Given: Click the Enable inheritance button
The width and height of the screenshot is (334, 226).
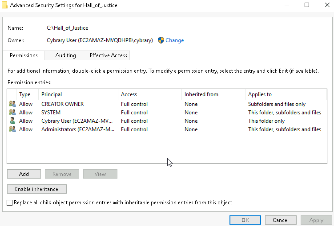Looking at the screenshot, I should (x=36, y=189).
